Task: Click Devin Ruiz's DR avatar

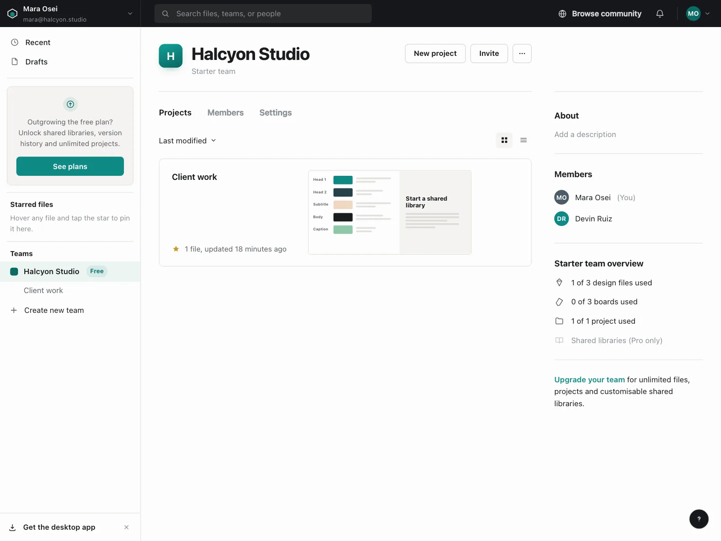Action: pyautogui.click(x=561, y=219)
